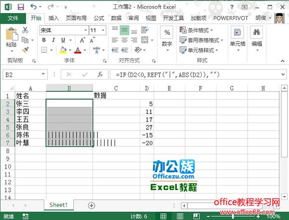The image size is (289, 220).
Task: Click the Save icon in quick access toolbar
Action: point(21,7)
